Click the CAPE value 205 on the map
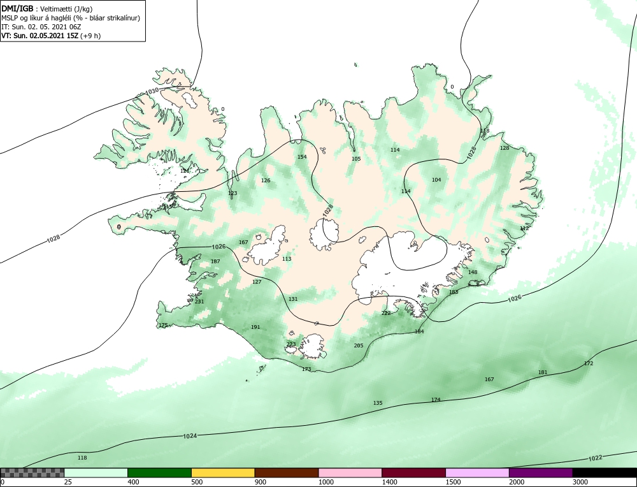This screenshot has width=637, height=487. point(359,345)
